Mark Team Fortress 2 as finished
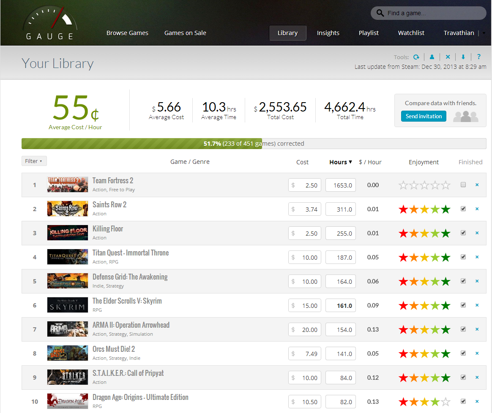 click(463, 185)
